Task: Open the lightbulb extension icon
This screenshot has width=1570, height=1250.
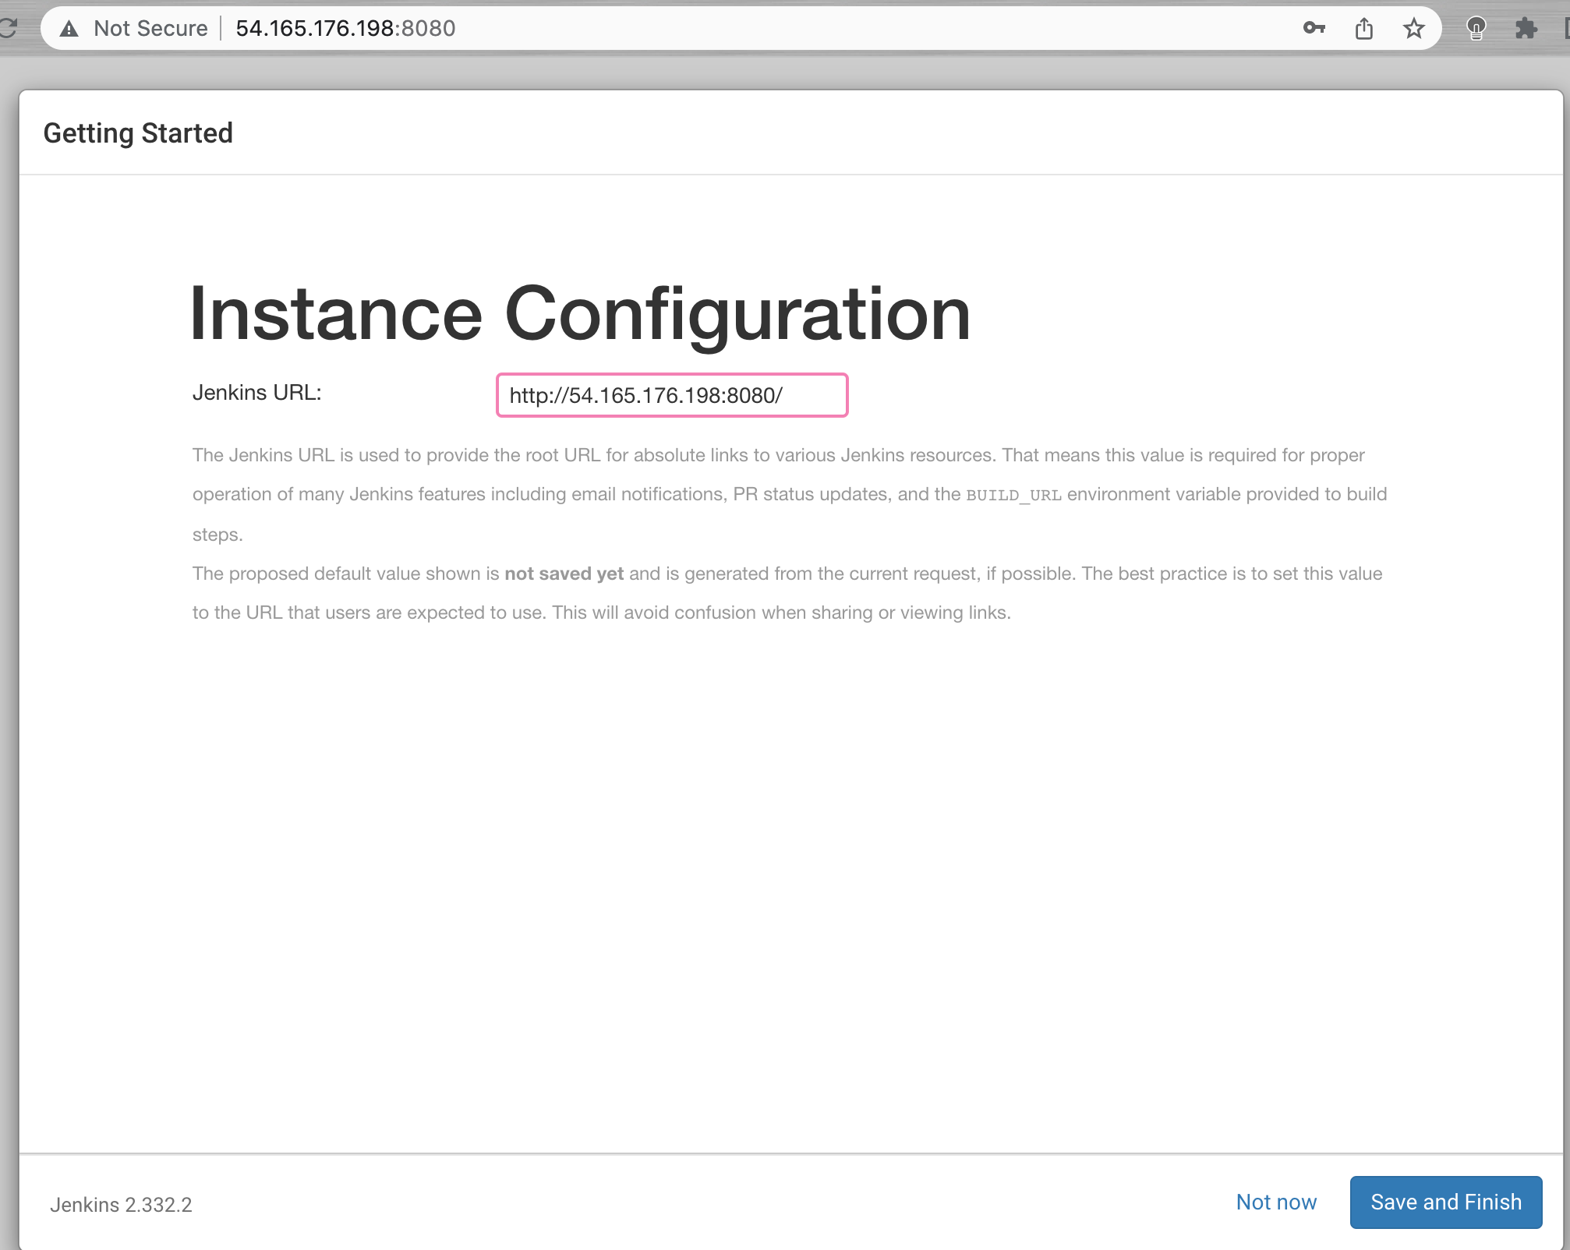Action: [x=1476, y=29]
